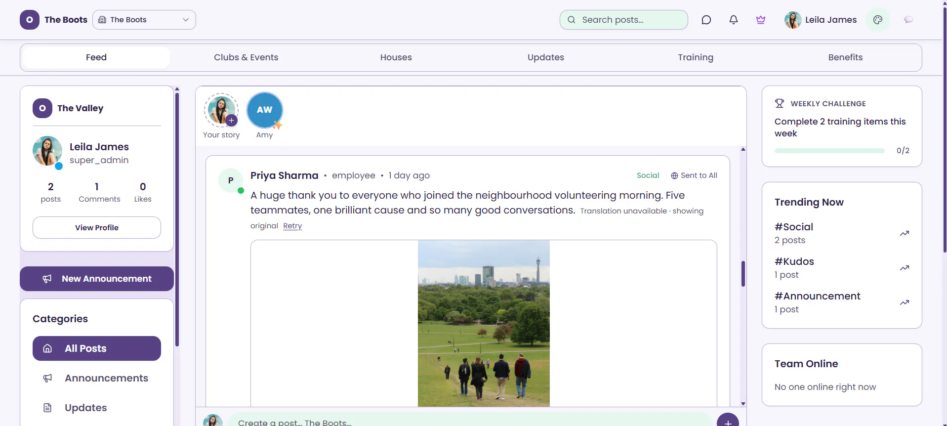The image size is (947, 426).
Task: Open Amy's story bubble
Action: [265, 110]
